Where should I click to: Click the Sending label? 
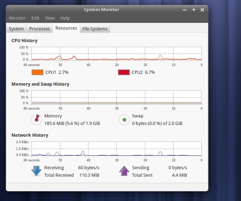(x=141, y=168)
